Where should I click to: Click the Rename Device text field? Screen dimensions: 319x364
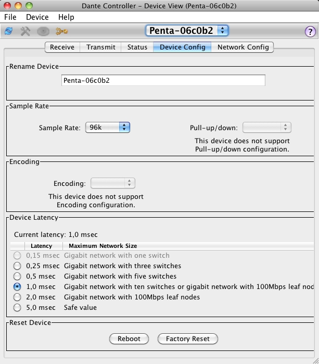click(163, 81)
